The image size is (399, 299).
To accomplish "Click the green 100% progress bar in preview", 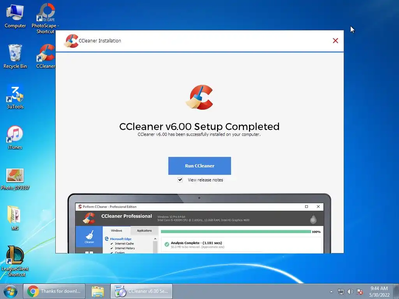I will (236, 232).
